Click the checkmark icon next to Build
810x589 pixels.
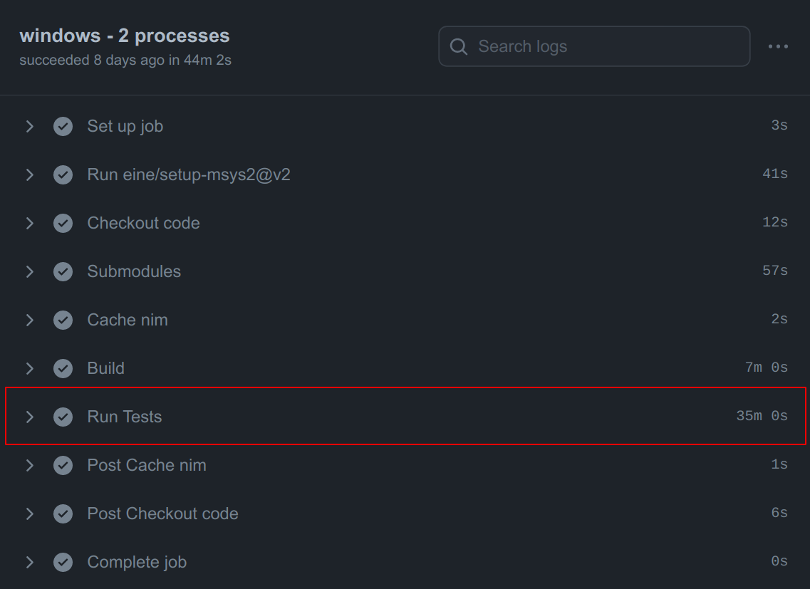click(63, 368)
